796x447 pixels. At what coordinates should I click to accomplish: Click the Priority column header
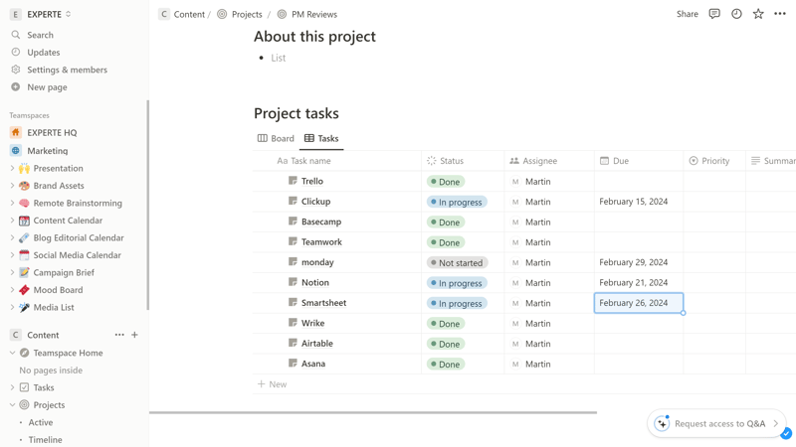click(714, 161)
